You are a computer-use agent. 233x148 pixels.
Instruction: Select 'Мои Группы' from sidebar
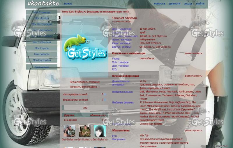(42, 48)
